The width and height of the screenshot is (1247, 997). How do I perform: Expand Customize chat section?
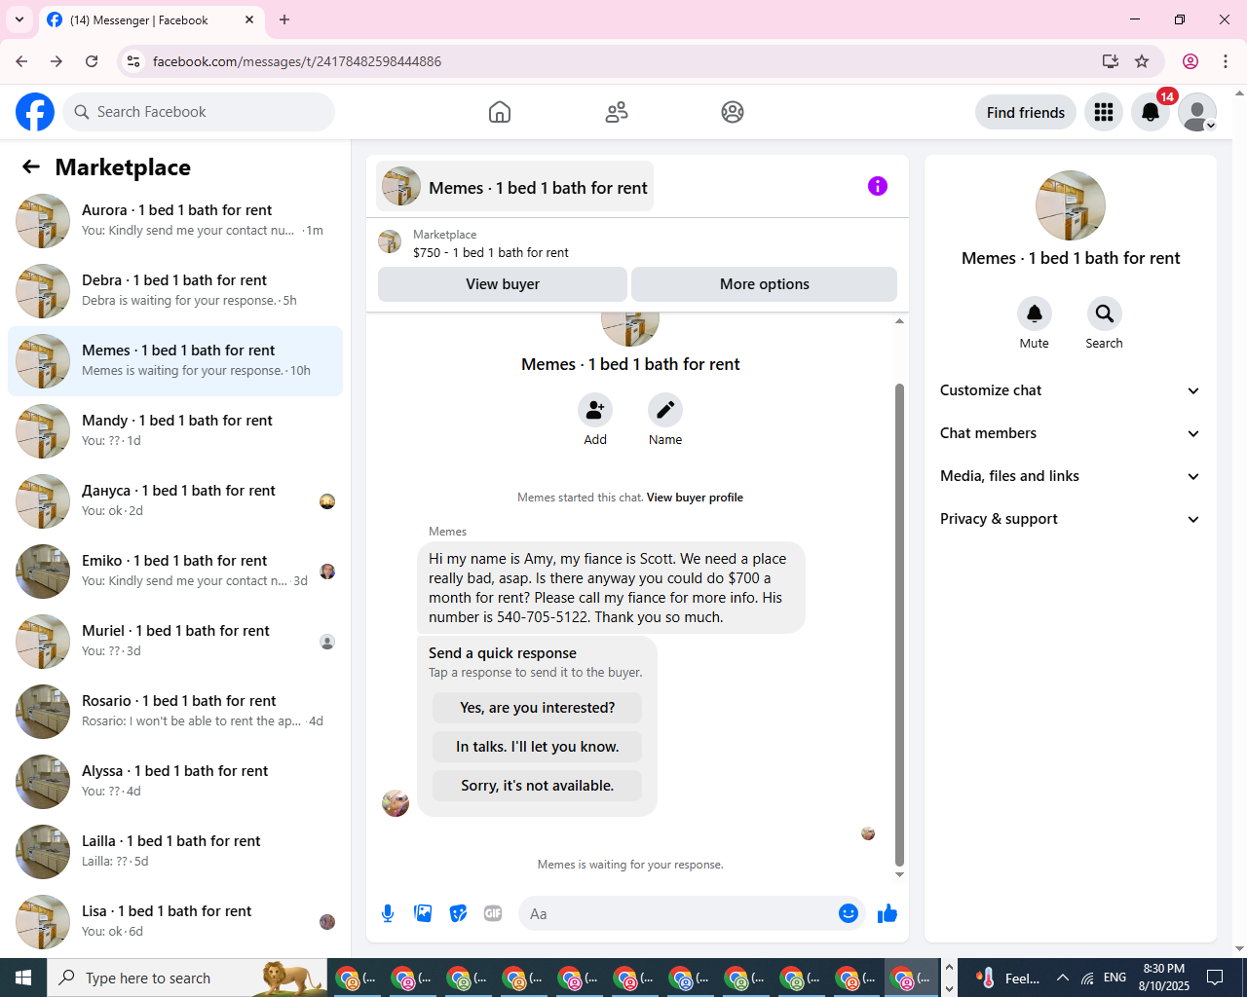[1070, 390]
